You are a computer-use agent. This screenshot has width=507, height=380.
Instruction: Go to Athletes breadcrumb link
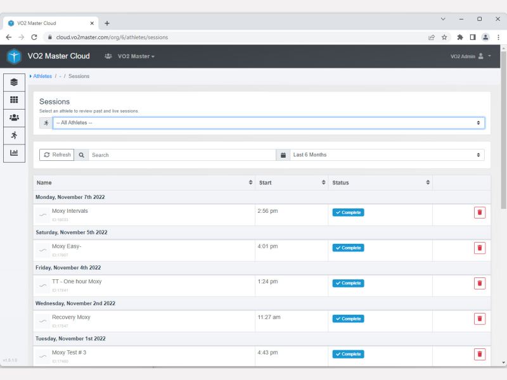tap(42, 76)
